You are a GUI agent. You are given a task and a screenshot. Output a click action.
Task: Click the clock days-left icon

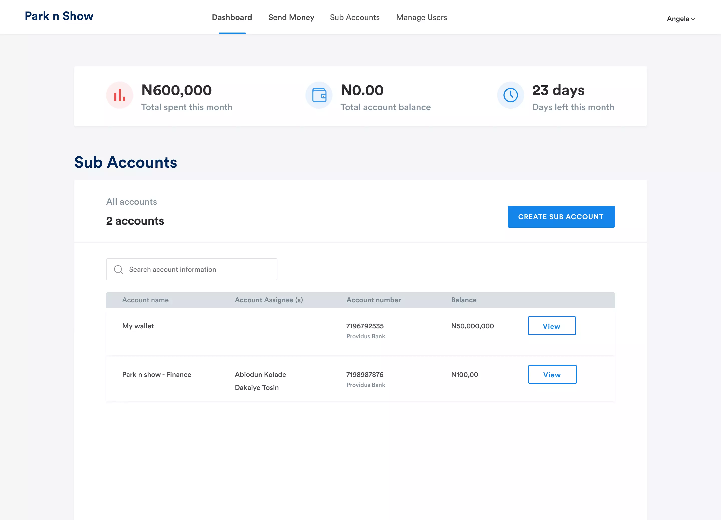pyautogui.click(x=510, y=95)
